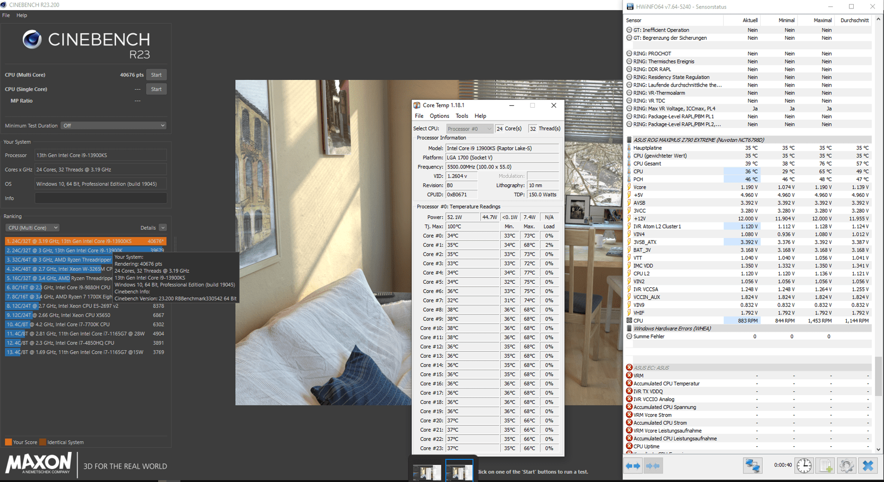884x482 pixels.
Task: Open Core Temp Help menu
Action: 481,116
